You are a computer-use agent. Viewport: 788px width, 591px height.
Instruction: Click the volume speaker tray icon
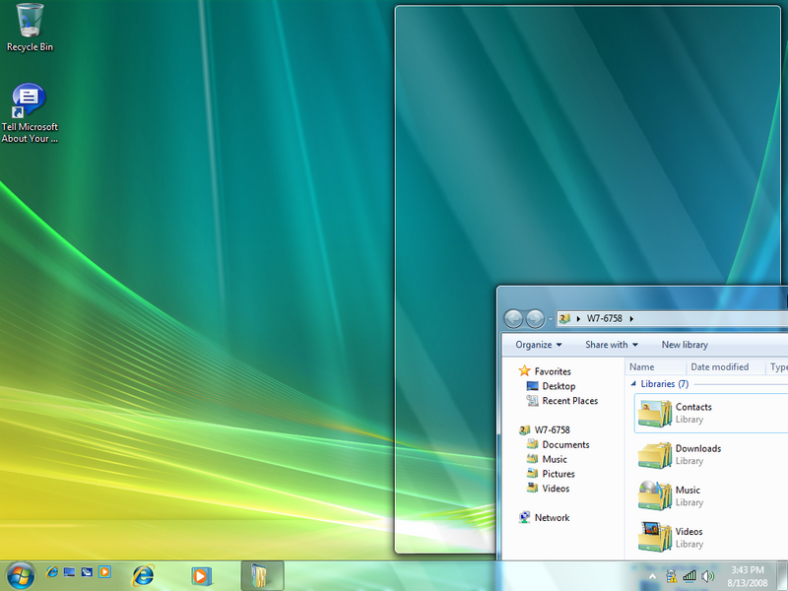point(707,575)
